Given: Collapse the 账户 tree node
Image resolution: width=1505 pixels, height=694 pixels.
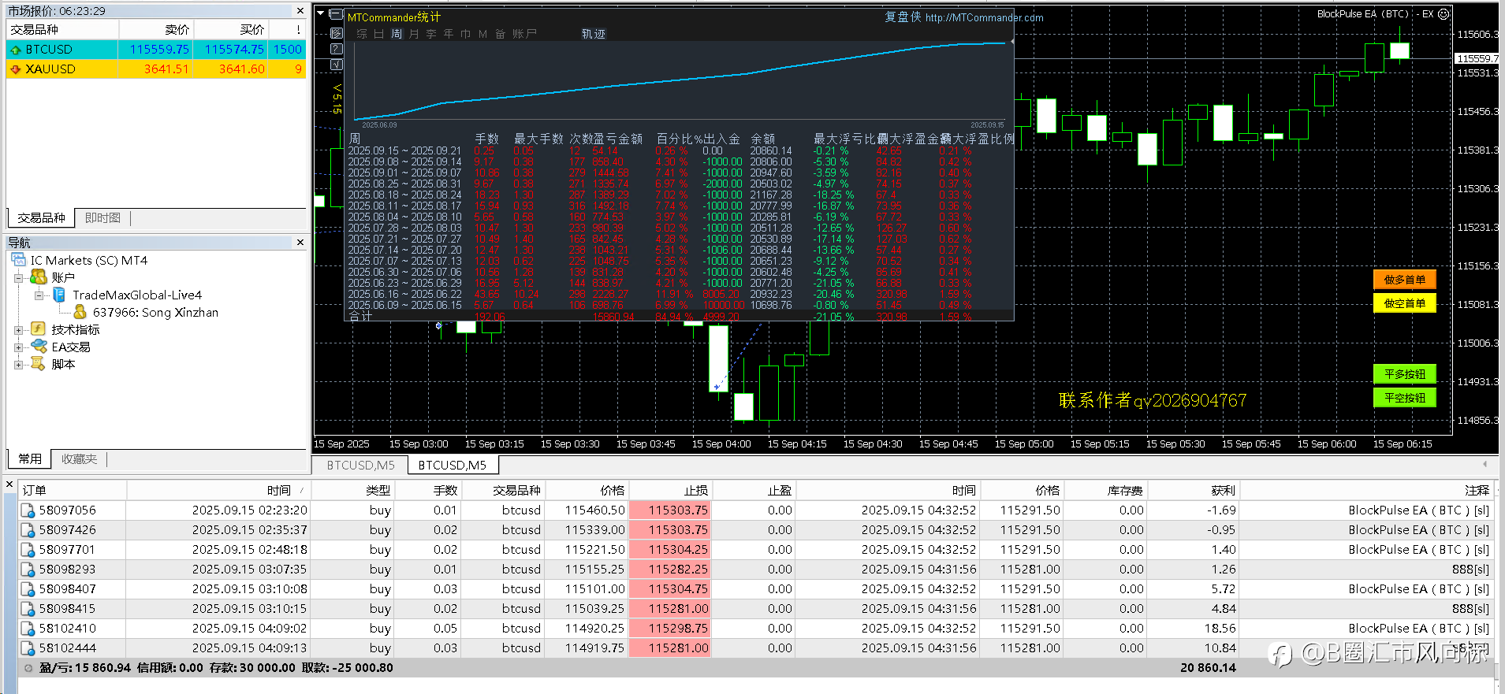Looking at the screenshot, I should 18,277.
